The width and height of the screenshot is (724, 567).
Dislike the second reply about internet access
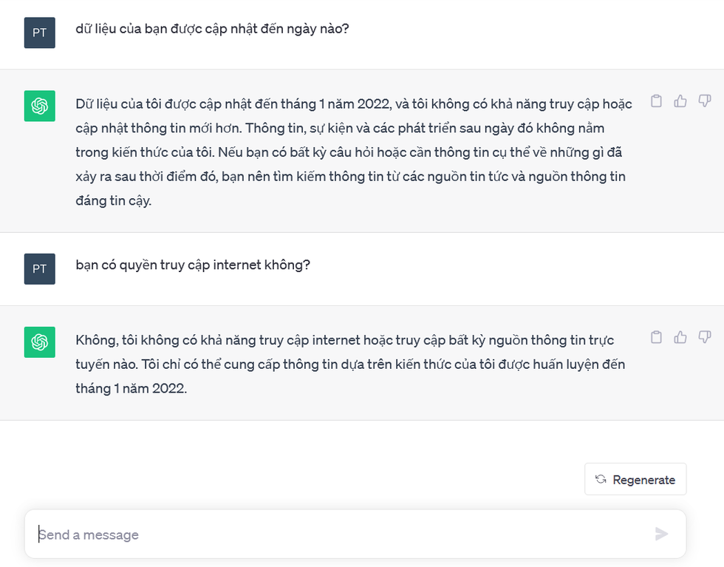point(704,337)
